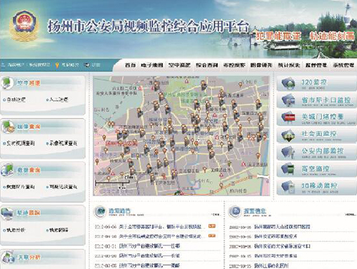The width and height of the screenshot is (357, 269).
Task: Go to the 首页 navigation tab
Action: 130,65
